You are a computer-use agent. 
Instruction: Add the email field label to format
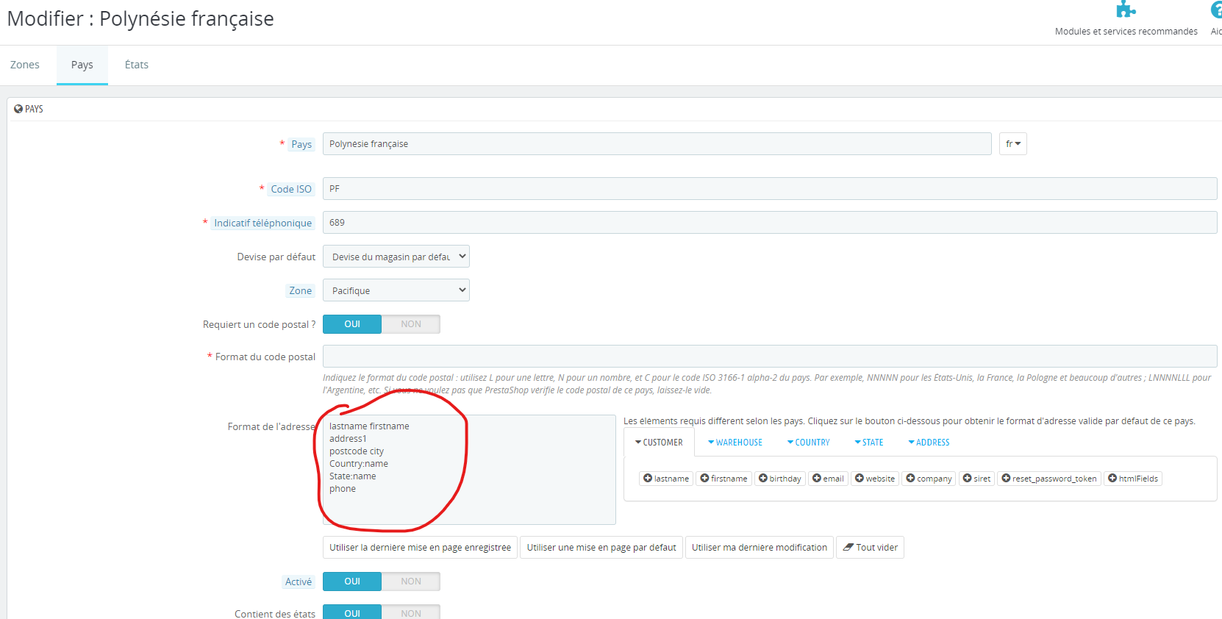click(x=833, y=479)
